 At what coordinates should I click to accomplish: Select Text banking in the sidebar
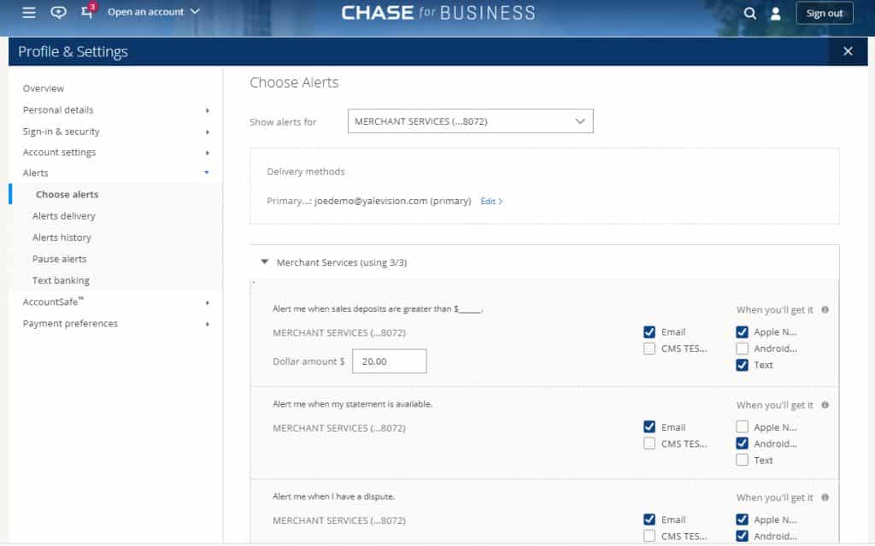61,279
